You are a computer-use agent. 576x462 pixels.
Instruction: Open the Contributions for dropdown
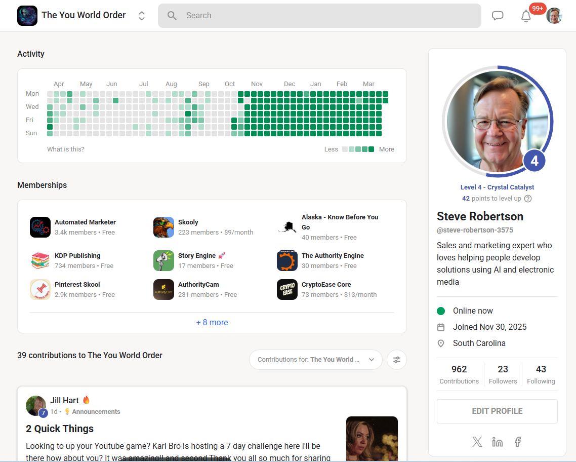click(315, 360)
